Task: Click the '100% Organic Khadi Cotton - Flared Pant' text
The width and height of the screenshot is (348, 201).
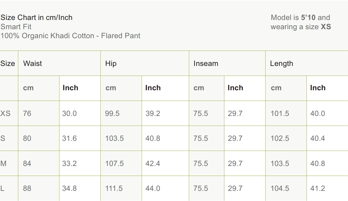Action: [x=70, y=36]
